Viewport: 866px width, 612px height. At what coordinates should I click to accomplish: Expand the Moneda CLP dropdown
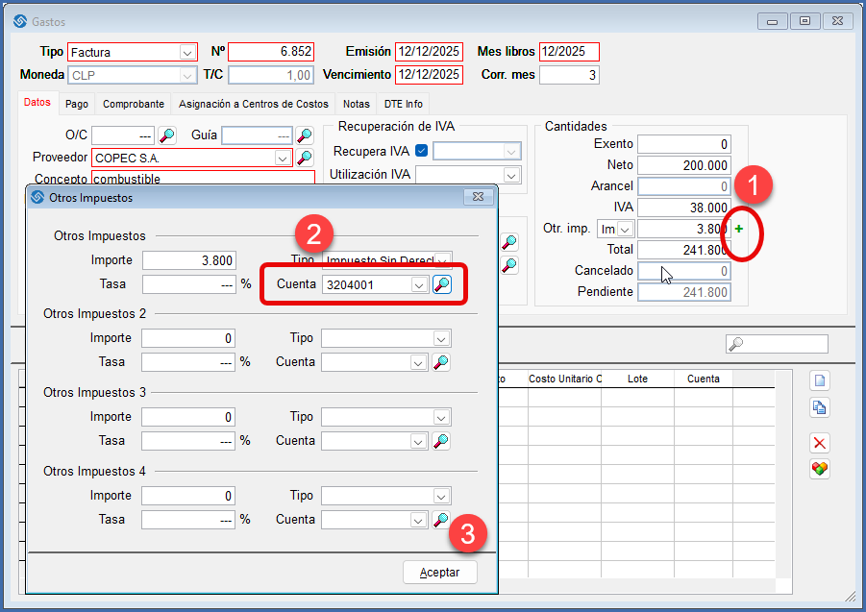(187, 75)
